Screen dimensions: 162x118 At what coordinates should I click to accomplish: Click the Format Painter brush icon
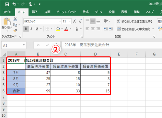[x=15, y=30]
